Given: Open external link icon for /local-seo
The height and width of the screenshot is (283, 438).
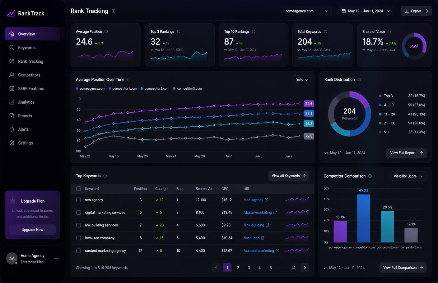Looking at the screenshot, I should (263, 238).
